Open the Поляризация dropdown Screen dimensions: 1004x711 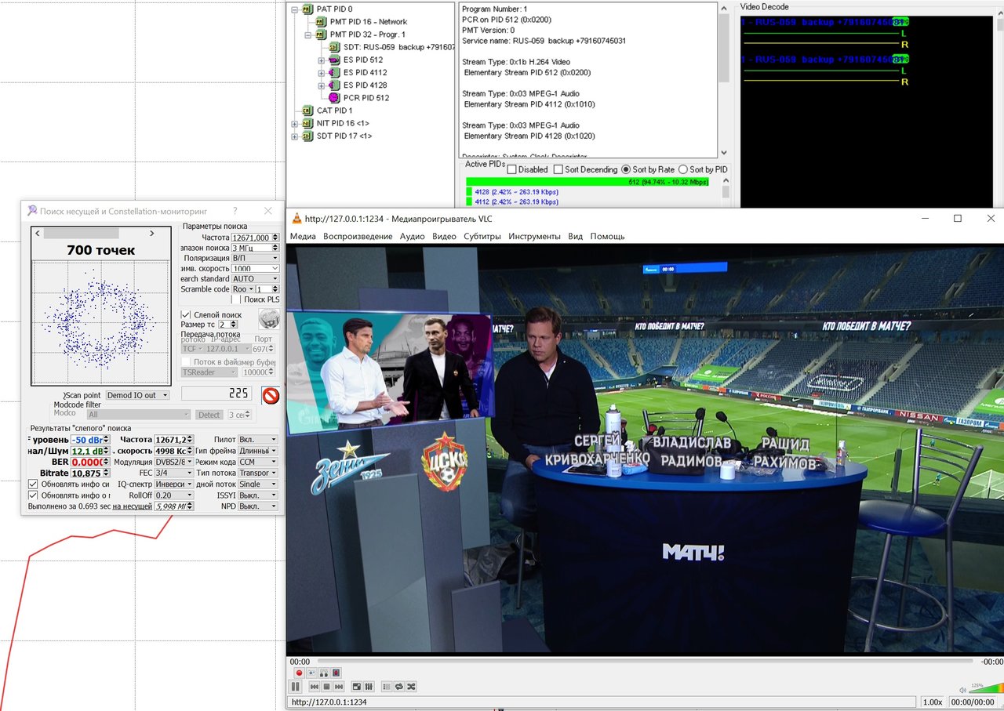pos(255,258)
